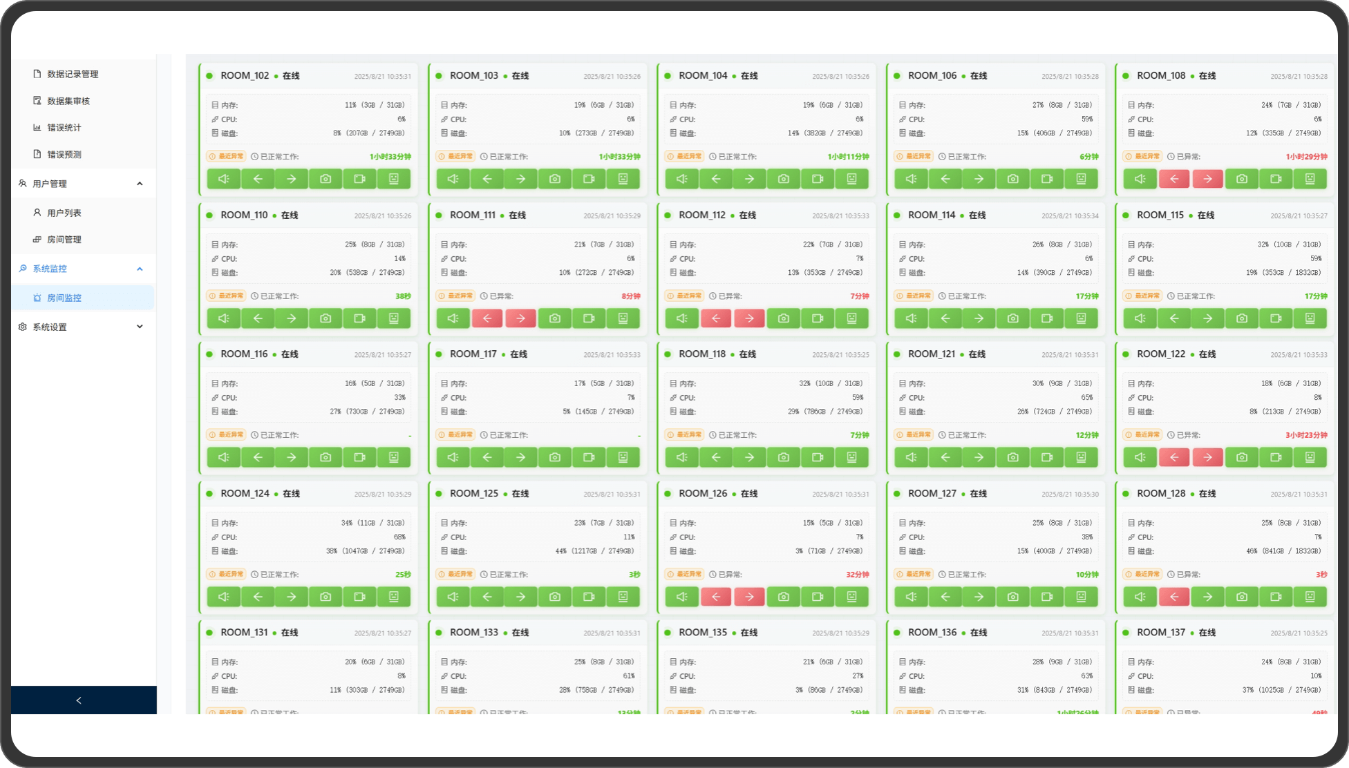1349x768 pixels.
Task: Click the video camera icon on ROOM_104
Action: click(818, 179)
